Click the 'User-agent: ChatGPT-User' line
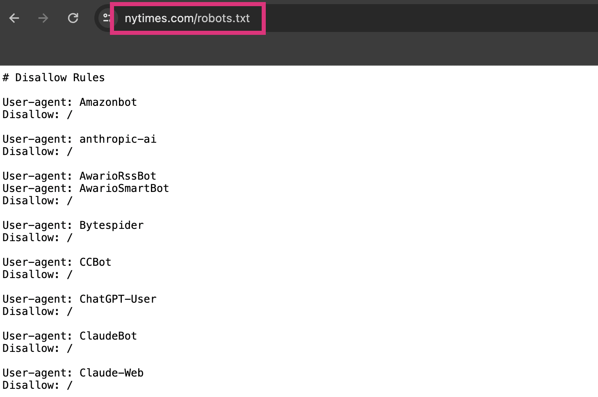Screen dimensions: 598x397 coord(80,299)
